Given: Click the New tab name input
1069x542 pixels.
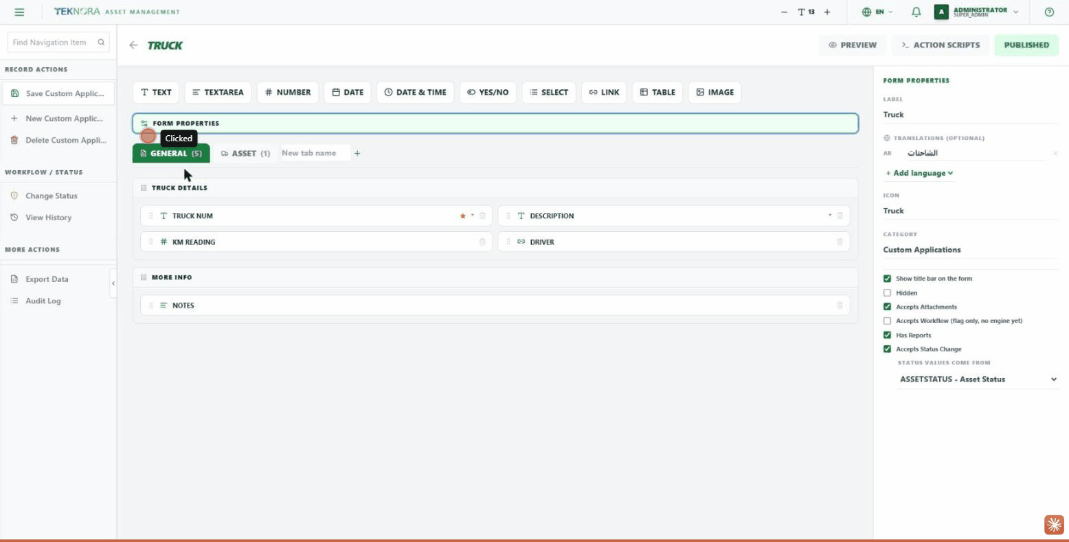Looking at the screenshot, I should pyautogui.click(x=315, y=153).
